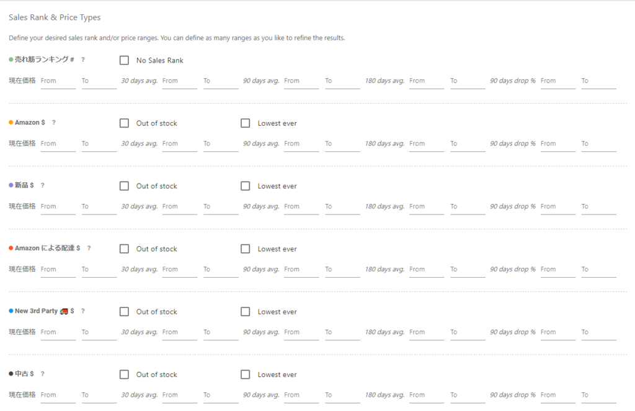Open the help icon for 中古 $

point(43,374)
